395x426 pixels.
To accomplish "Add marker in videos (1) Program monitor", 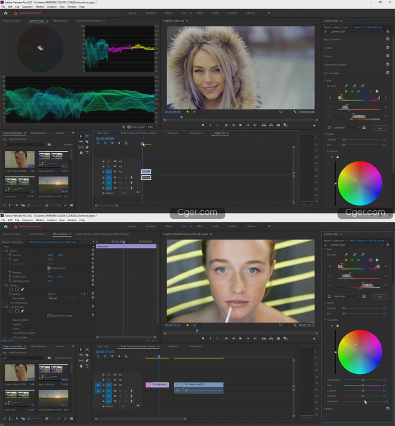I will 203,125.
